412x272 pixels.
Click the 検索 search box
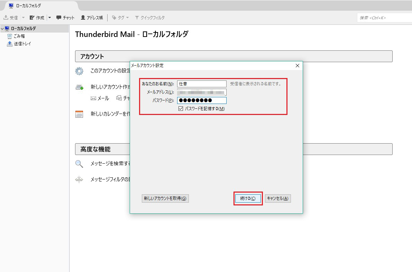pos(384,18)
